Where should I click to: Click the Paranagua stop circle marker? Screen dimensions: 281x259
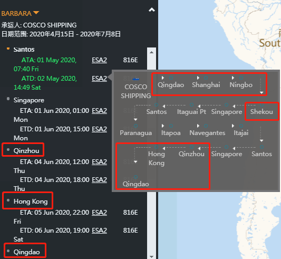[135, 126]
